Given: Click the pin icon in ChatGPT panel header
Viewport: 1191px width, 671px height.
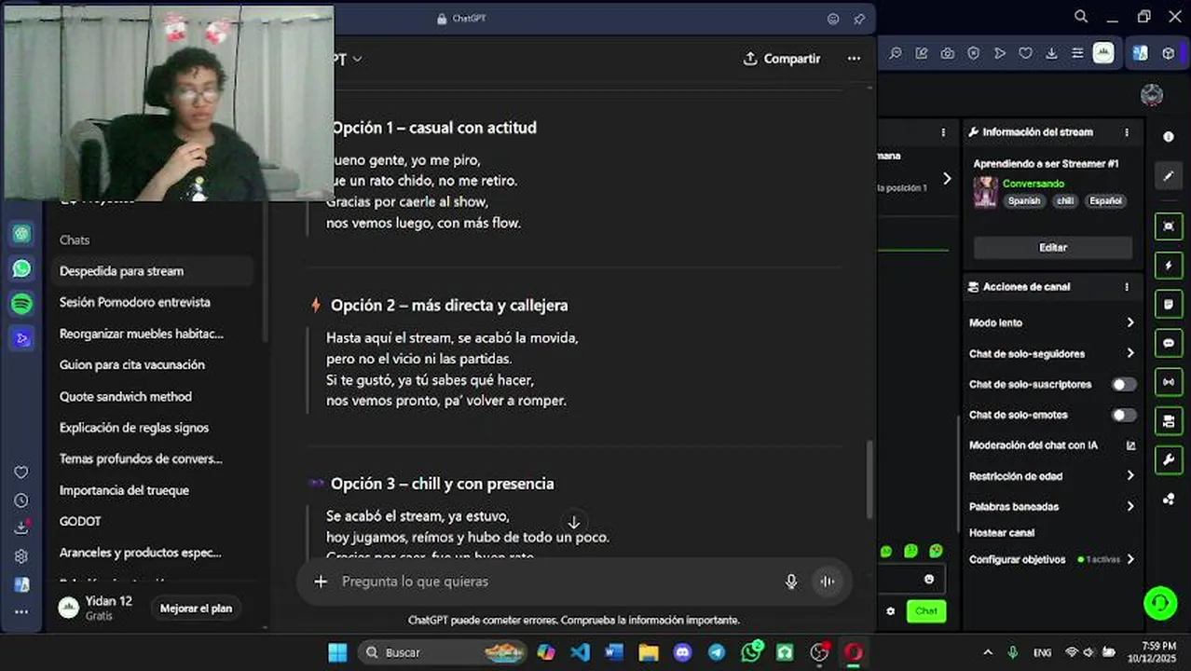Looking at the screenshot, I should click(x=859, y=19).
